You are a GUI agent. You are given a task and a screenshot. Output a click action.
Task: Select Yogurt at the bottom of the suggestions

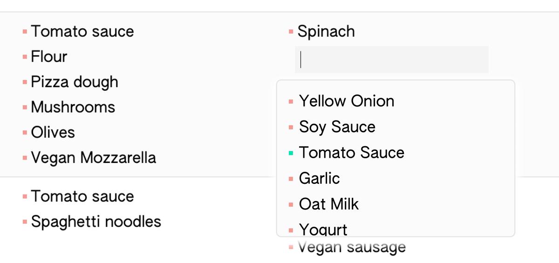coord(323,229)
